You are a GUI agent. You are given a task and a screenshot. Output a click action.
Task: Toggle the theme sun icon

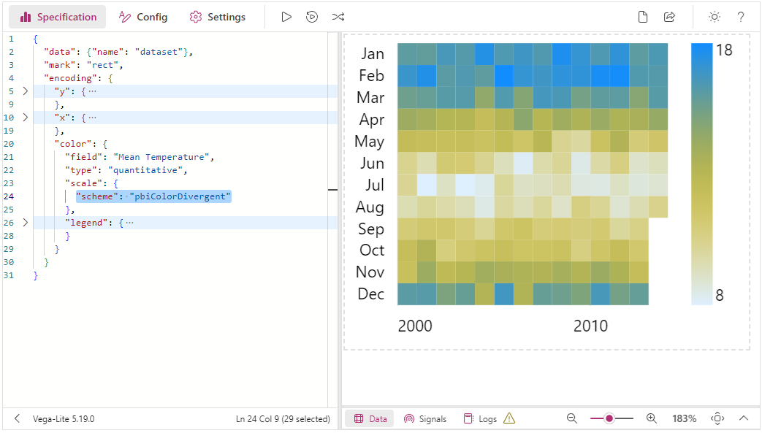click(x=715, y=17)
